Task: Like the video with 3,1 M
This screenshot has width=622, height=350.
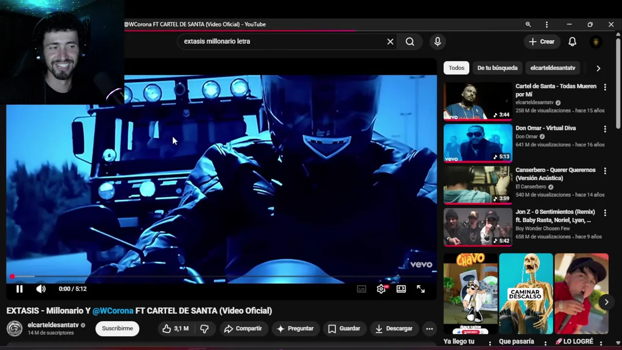Action: click(175, 329)
